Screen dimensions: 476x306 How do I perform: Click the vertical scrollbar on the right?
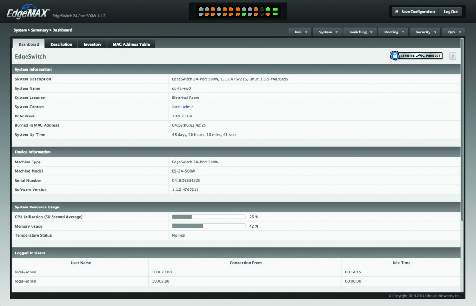(463, 130)
